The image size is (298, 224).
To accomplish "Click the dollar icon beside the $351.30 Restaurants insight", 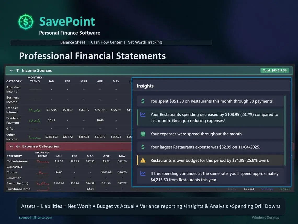I will click(143, 101).
